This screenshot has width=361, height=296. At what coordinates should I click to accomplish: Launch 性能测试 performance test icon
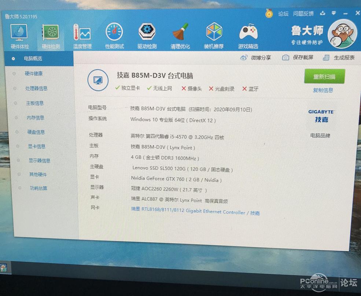tap(114, 36)
